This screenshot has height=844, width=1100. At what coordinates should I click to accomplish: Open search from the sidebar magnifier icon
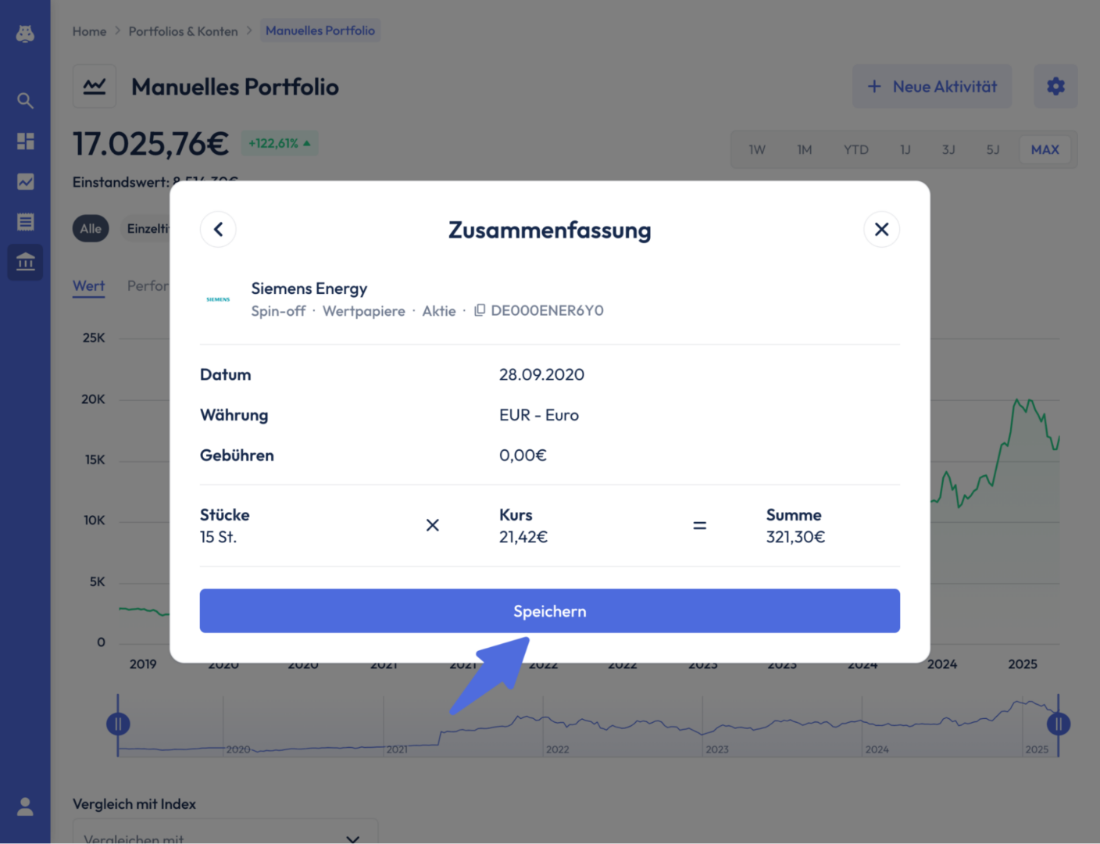tap(25, 100)
